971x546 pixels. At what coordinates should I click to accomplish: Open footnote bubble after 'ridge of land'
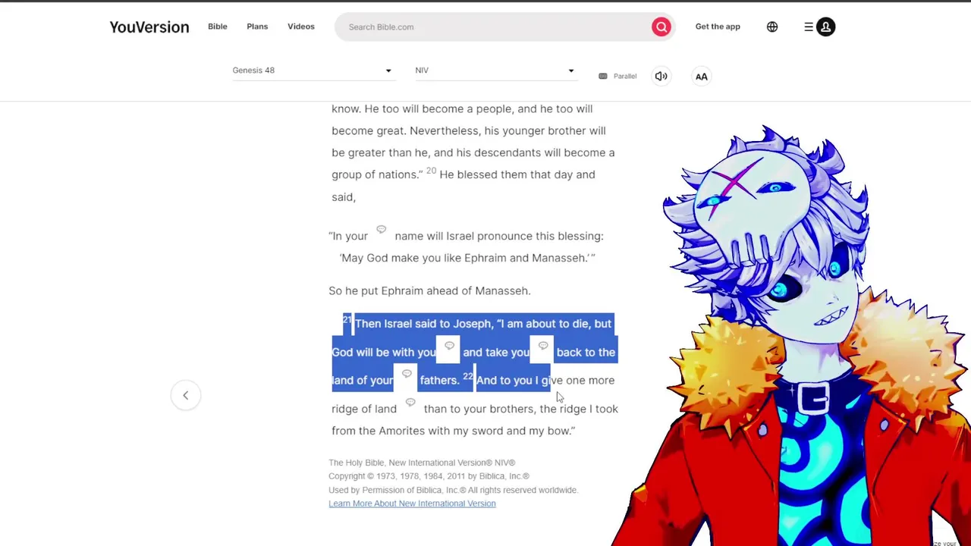click(x=410, y=403)
